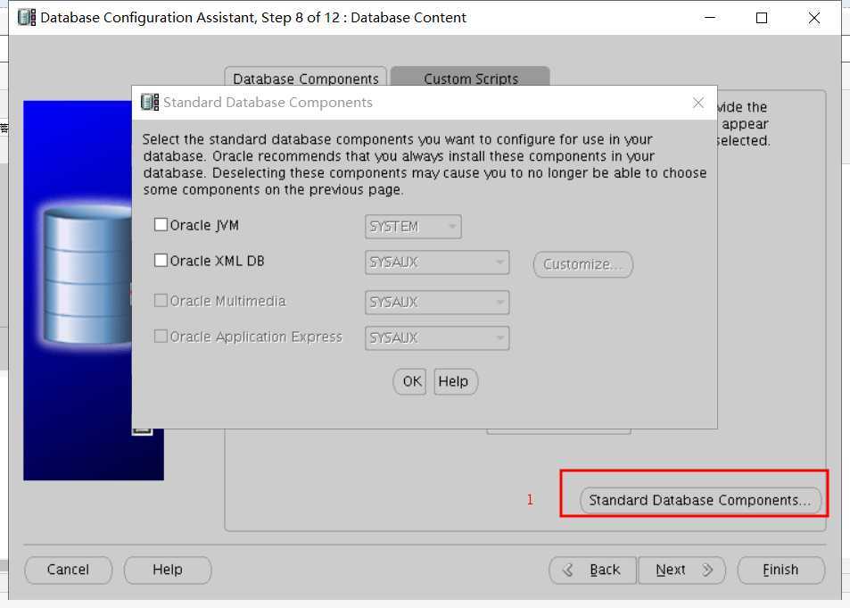Click the Oracle XML DB label text
This screenshot has width=850, height=608.
click(217, 261)
